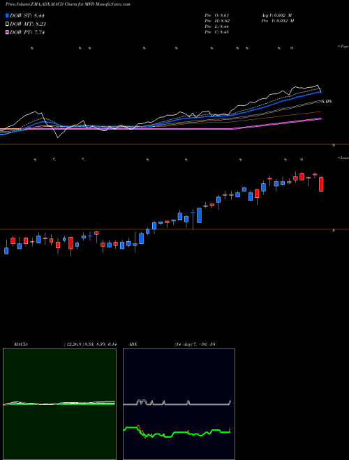Select the 'DOW ST: 8.44' legend label
The height and width of the screenshot is (460, 349).
pyautogui.click(x=27, y=15)
